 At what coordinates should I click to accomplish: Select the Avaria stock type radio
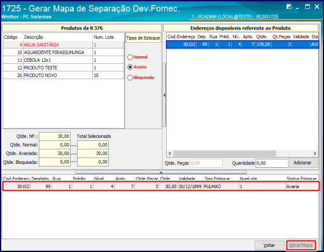[130, 67]
